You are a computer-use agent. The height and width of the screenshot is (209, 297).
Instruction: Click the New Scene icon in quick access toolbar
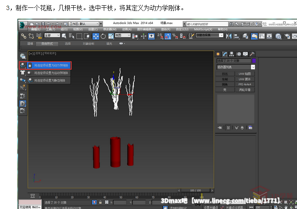(32, 24)
